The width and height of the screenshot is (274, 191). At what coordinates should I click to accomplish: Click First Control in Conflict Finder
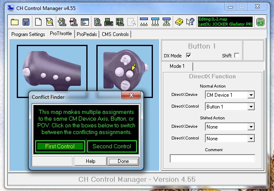pyautogui.click(x=60, y=146)
